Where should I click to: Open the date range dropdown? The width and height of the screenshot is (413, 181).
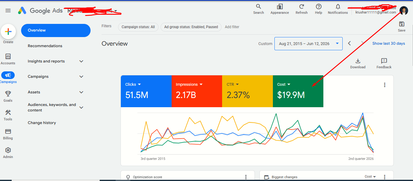[308, 43]
